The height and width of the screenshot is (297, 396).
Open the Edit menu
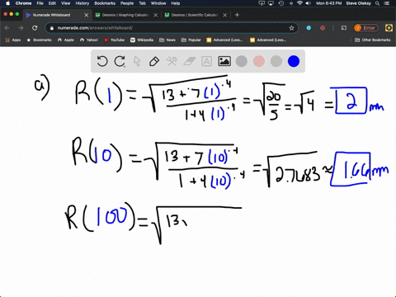coord(52,3)
